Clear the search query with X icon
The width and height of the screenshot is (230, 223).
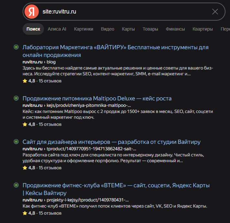(x=215, y=12)
